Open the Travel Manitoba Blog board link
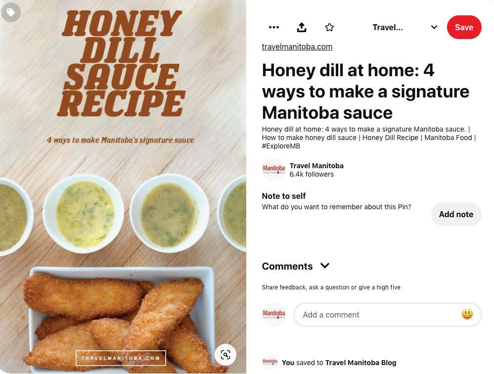The image size is (494, 374). pyautogui.click(x=360, y=363)
